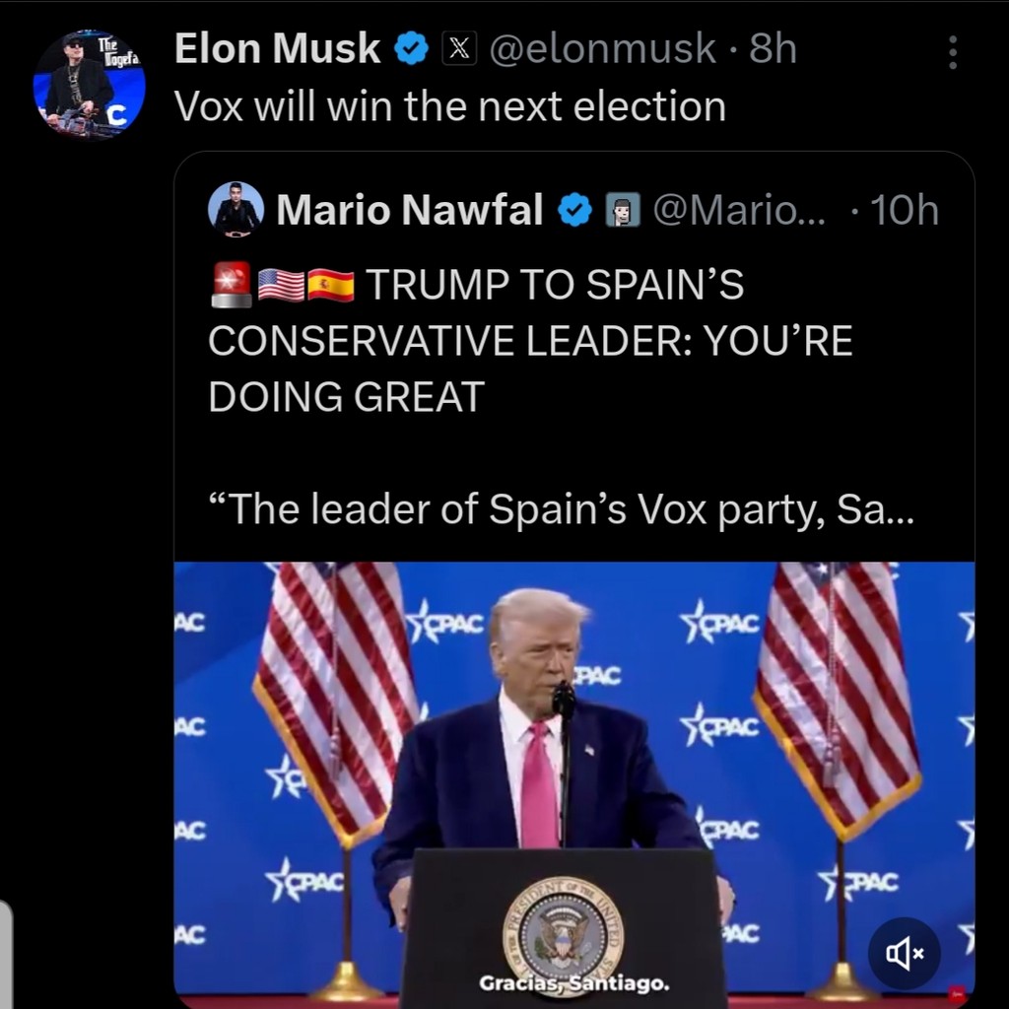The image size is (1009, 1009).
Task: Click Mario Nawfal's blue verified badge
Action: (575, 210)
